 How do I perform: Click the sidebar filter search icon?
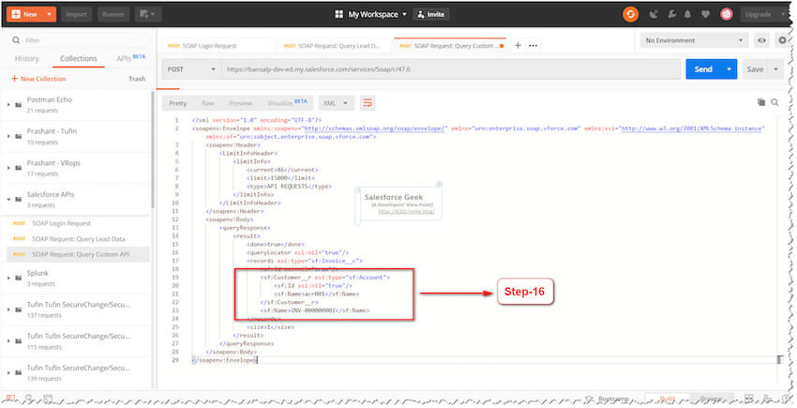coord(16,40)
